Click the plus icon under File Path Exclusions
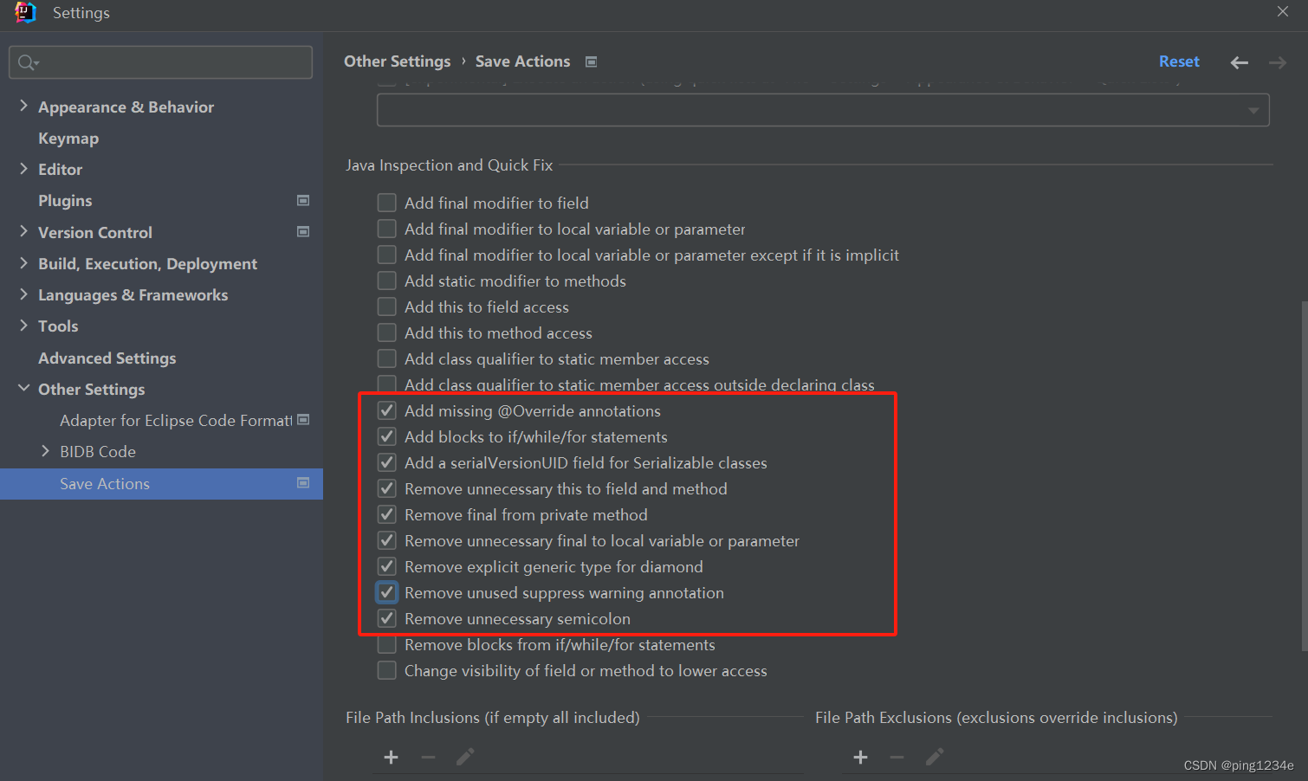 tap(860, 757)
